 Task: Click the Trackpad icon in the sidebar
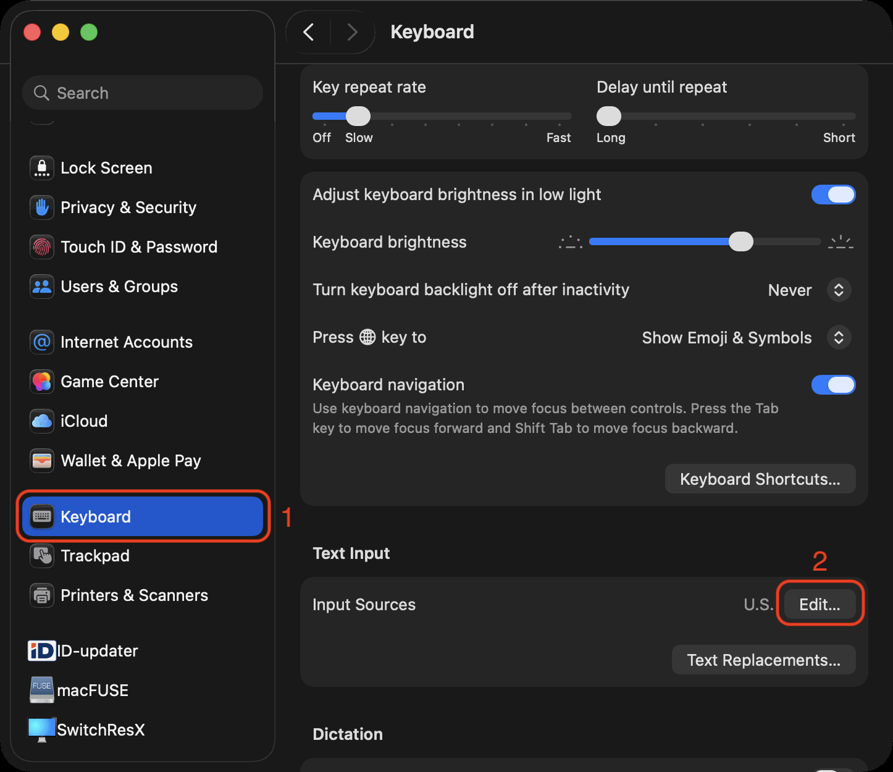tap(42, 556)
